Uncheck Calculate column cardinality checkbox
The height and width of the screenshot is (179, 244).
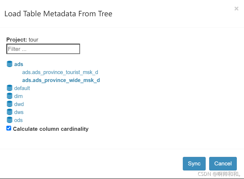(x=9, y=128)
